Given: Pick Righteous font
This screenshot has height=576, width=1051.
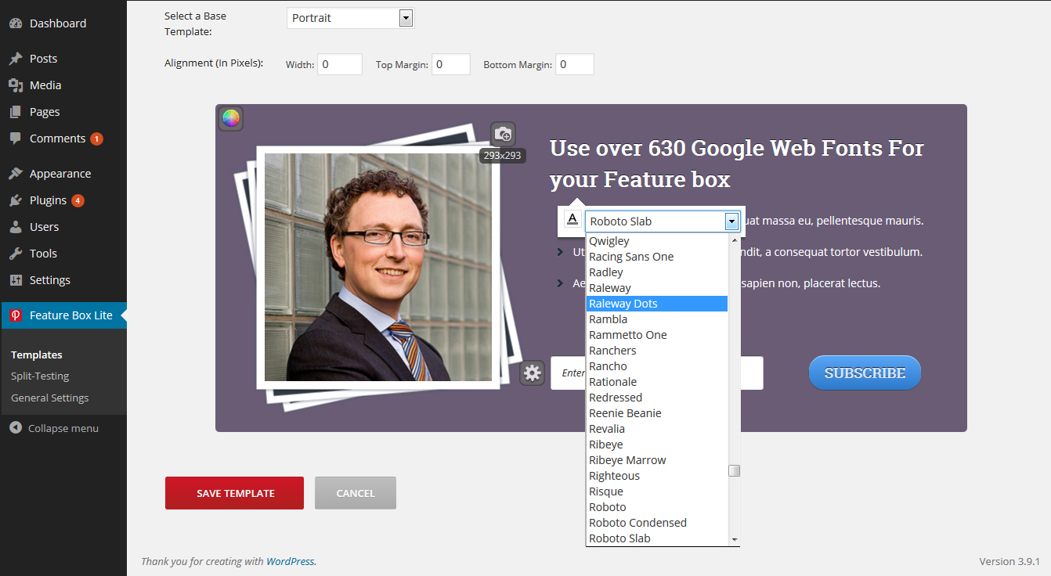Looking at the screenshot, I should tap(657, 476).
